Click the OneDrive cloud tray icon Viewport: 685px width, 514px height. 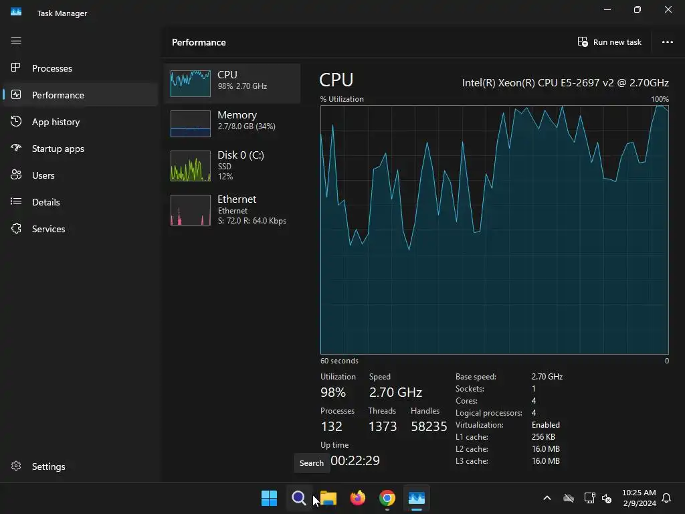569,498
